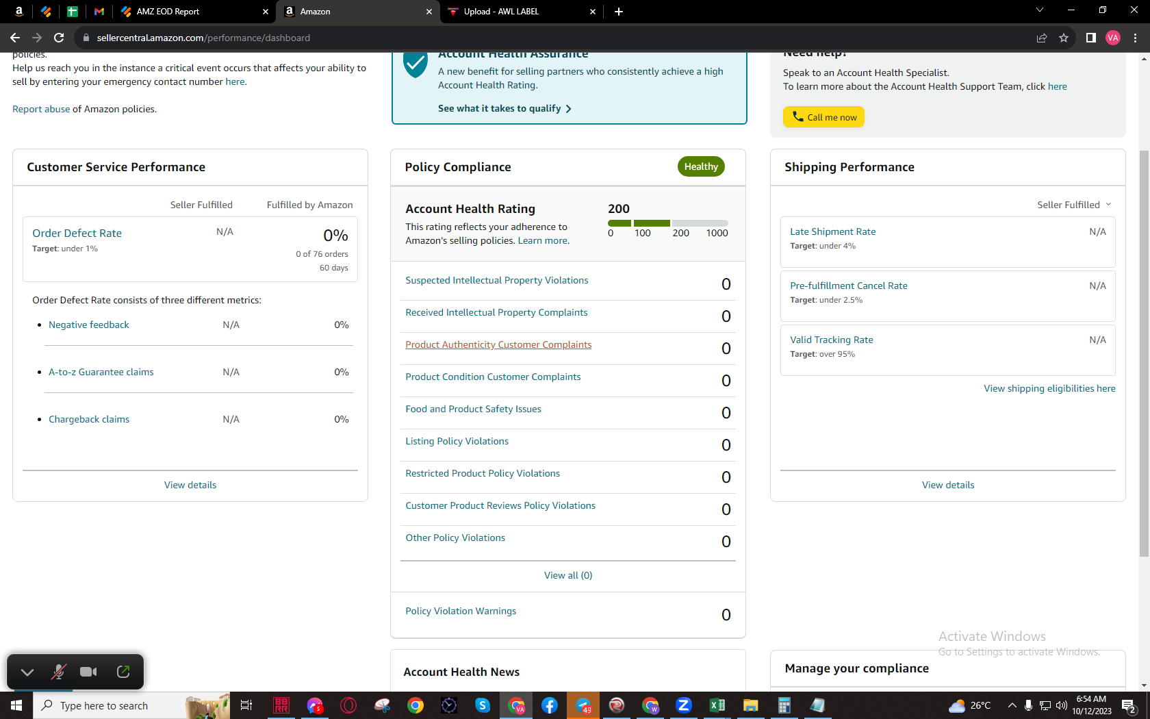
Task: Open Customer Product Reviews Policy Violations
Action: click(500, 505)
